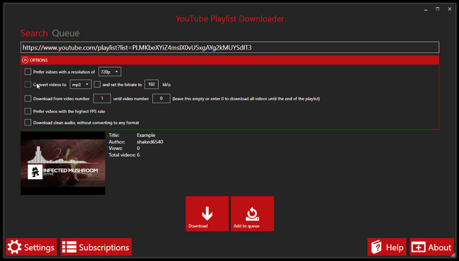The height and width of the screenshot is (261, 459).
Task: Click the start video number field
Action: pos(102,98)
